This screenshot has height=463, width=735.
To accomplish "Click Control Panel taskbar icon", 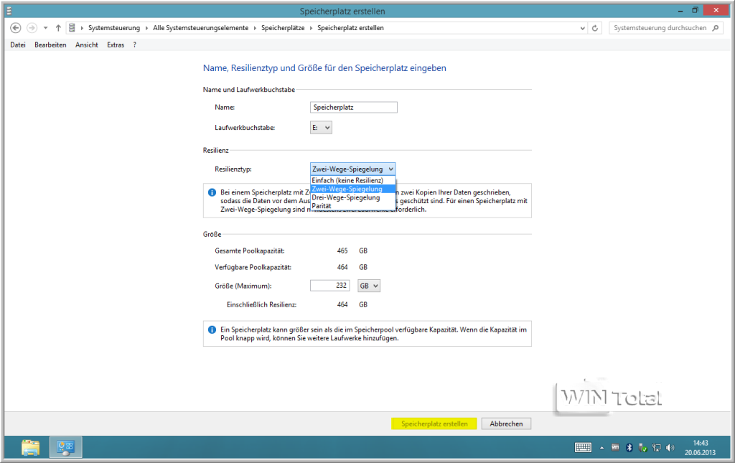I will point(65,447).
